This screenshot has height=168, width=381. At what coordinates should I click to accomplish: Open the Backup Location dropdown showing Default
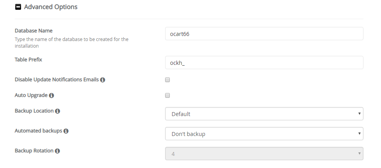[264, 114]
